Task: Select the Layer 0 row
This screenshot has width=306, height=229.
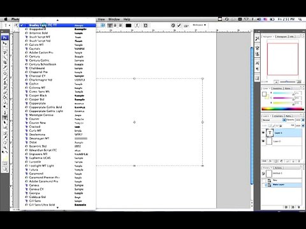Action: [282, 141]
